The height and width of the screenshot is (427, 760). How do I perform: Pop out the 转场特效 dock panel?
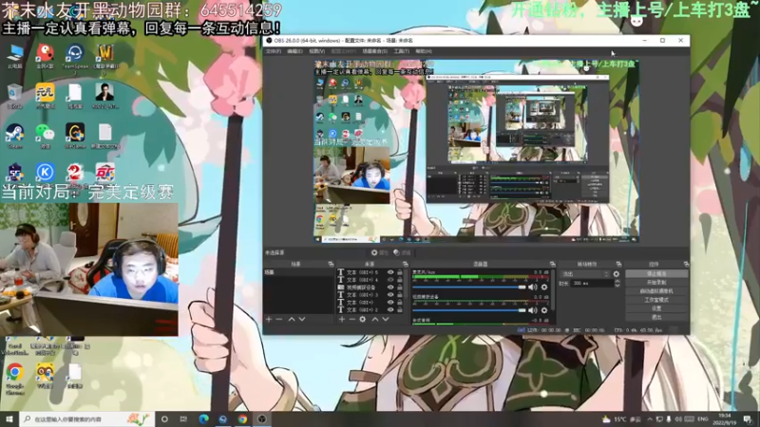click(618, 265)
